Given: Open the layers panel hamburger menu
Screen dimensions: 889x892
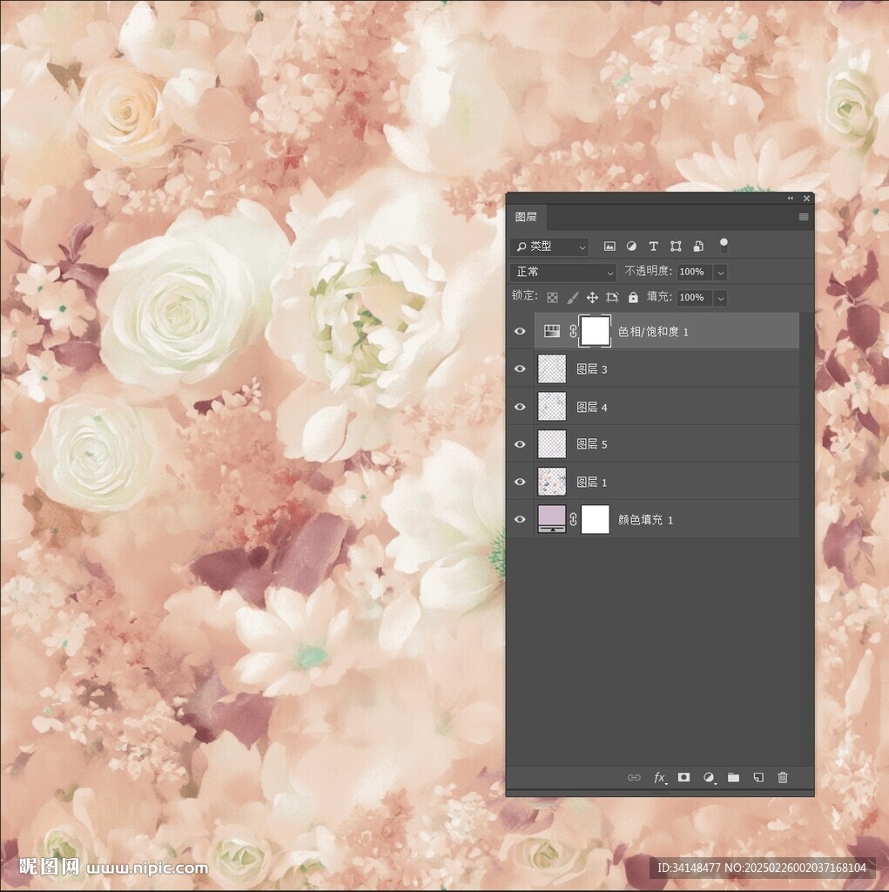Looking at the screenshot, I should pyautogui.click(x=804, y=217).
